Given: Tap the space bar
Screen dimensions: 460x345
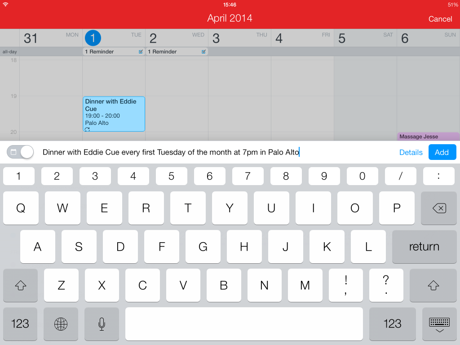Looking at the screenshot, I should point(244,324).
